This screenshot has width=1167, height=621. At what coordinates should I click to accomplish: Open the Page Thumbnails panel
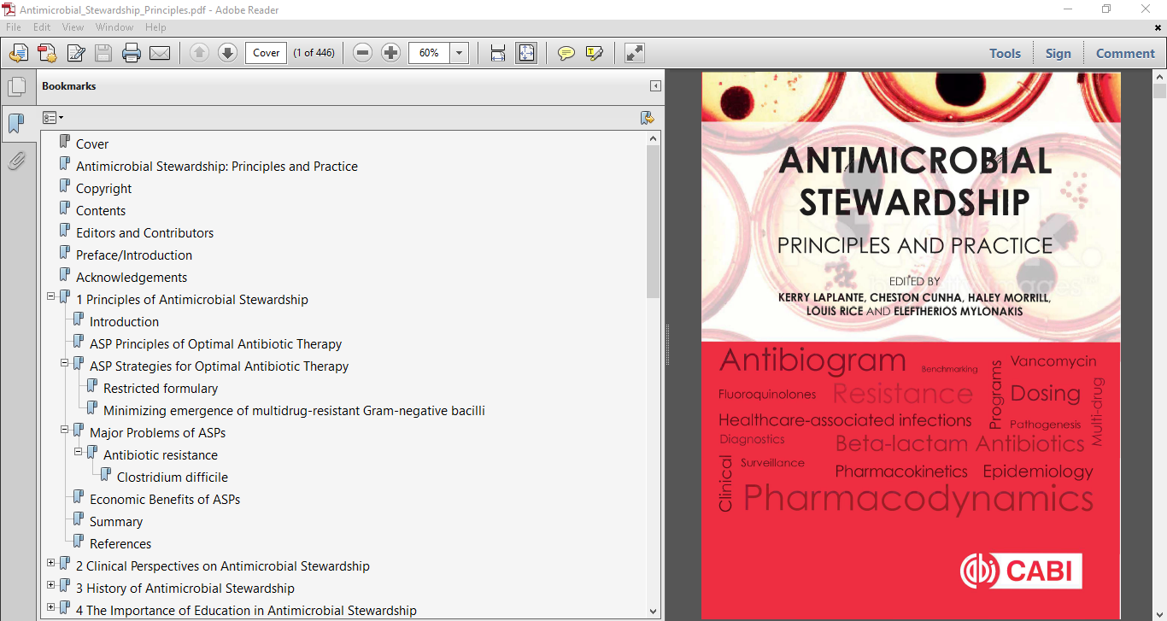(x=18, y=85)
